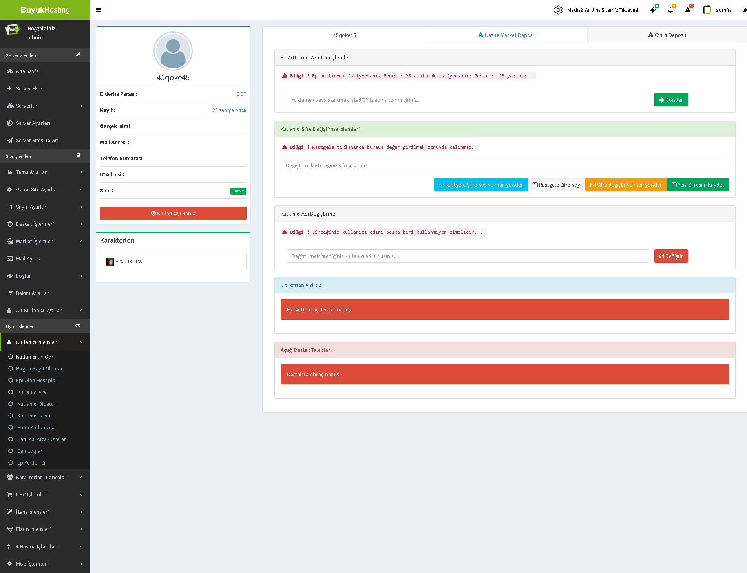Expand the Market İşlemleri submenu
Image resolution: width=747 pixels, height=573 pixels.
pyautogui.click(x=45, y=241)
